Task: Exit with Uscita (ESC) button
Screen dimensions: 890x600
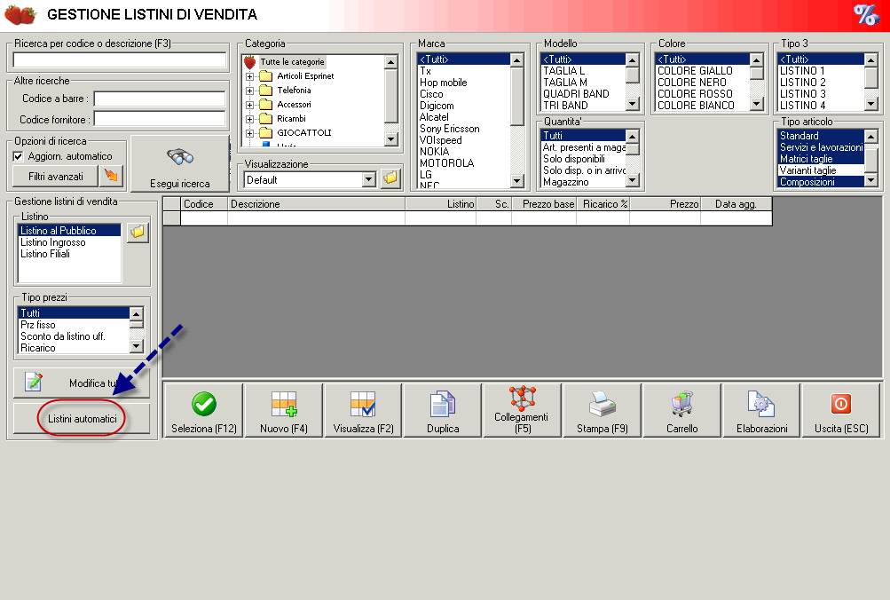Action: tap(841, 410)
